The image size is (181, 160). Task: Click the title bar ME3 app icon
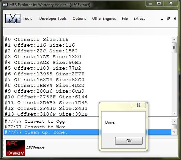(5, 5)
